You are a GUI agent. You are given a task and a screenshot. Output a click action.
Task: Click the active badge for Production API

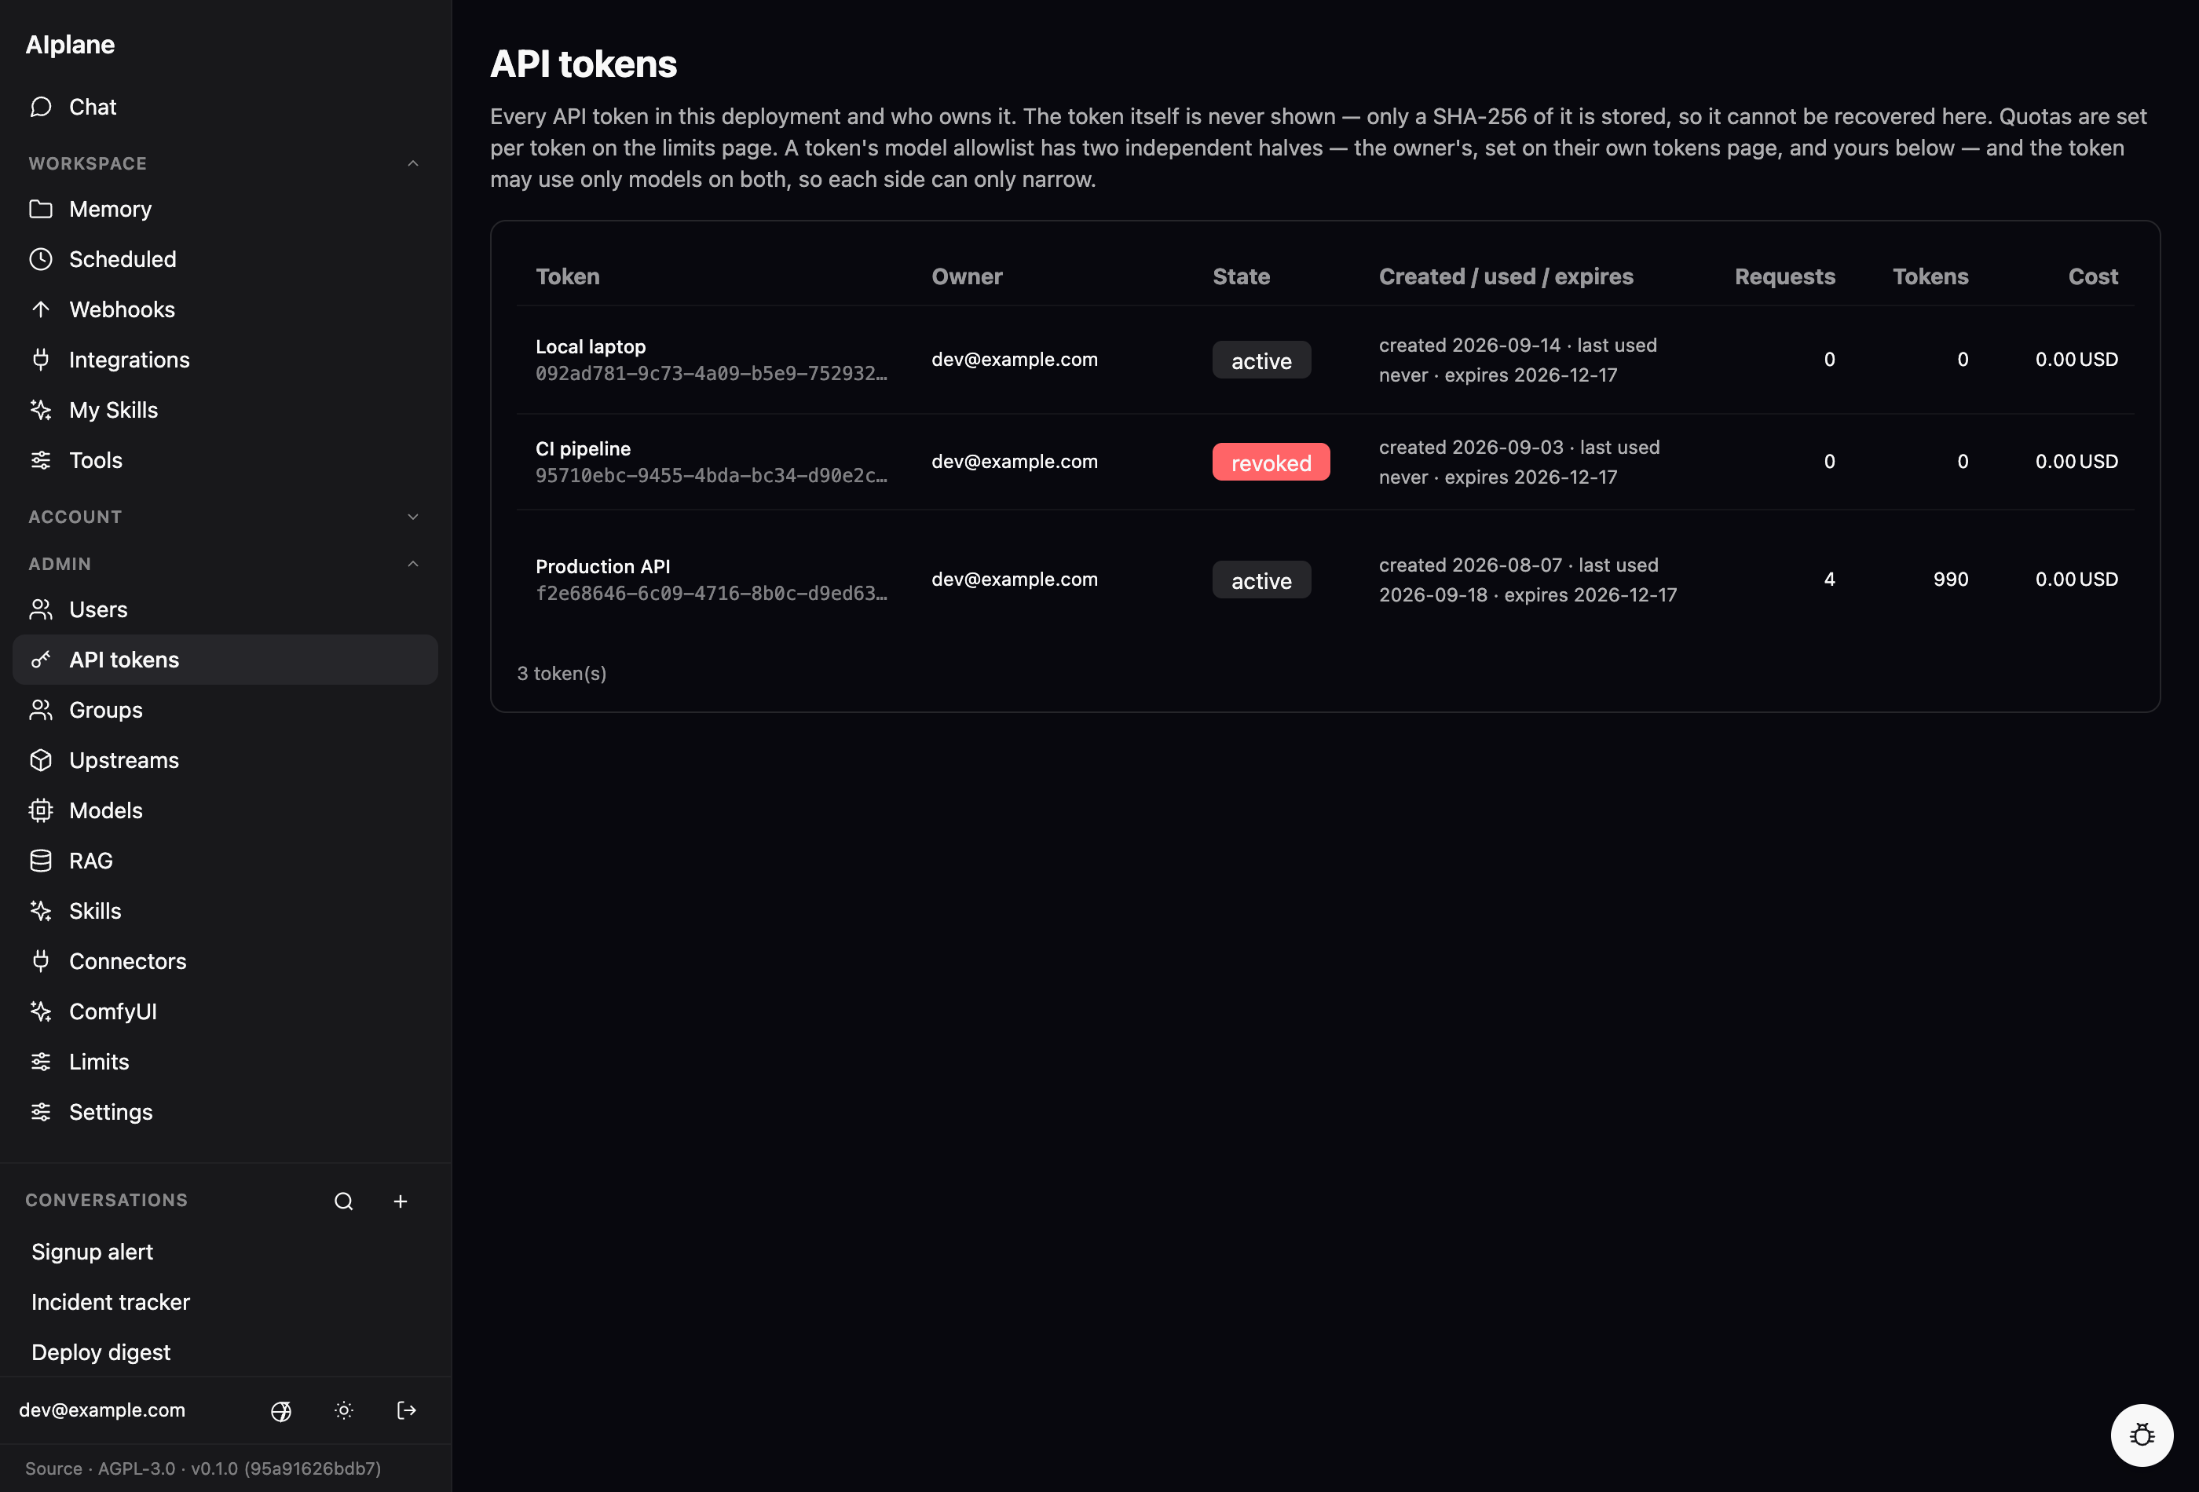point(1261,579)
